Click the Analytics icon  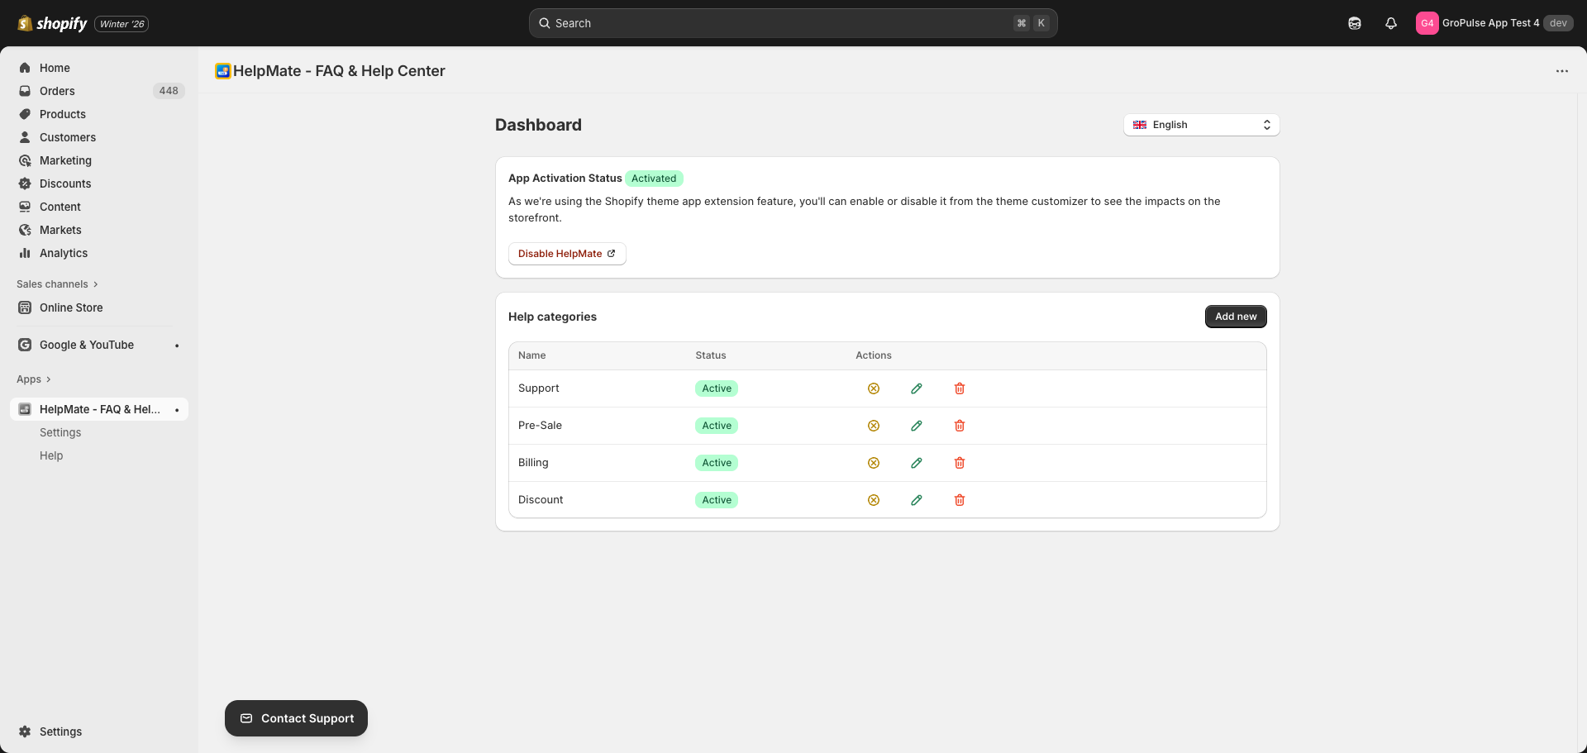[25, 253]
